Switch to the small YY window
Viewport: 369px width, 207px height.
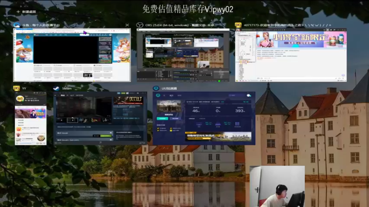pos(30,118)
